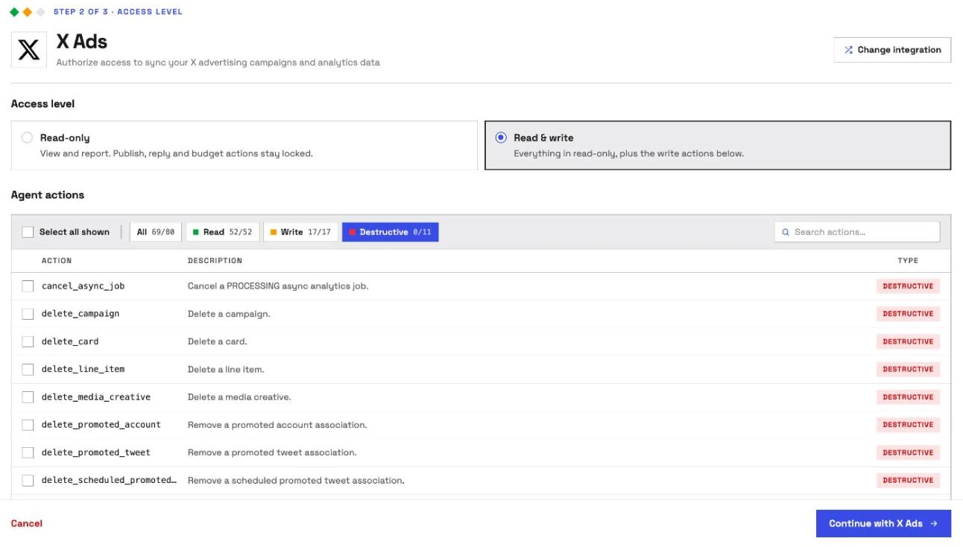Click the DESTRUCTIVE badge for delete_card
963x547 pixels.
pos(908,341)
